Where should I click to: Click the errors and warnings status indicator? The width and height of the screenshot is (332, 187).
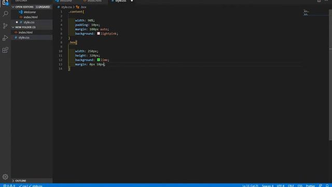9,185
